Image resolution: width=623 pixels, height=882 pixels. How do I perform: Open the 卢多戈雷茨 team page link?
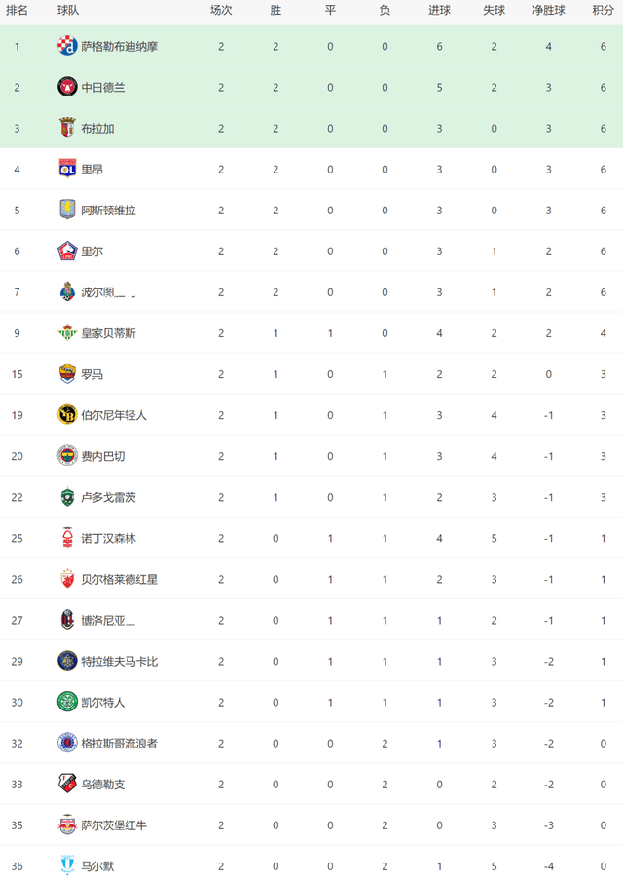click(x=109, y=497)
